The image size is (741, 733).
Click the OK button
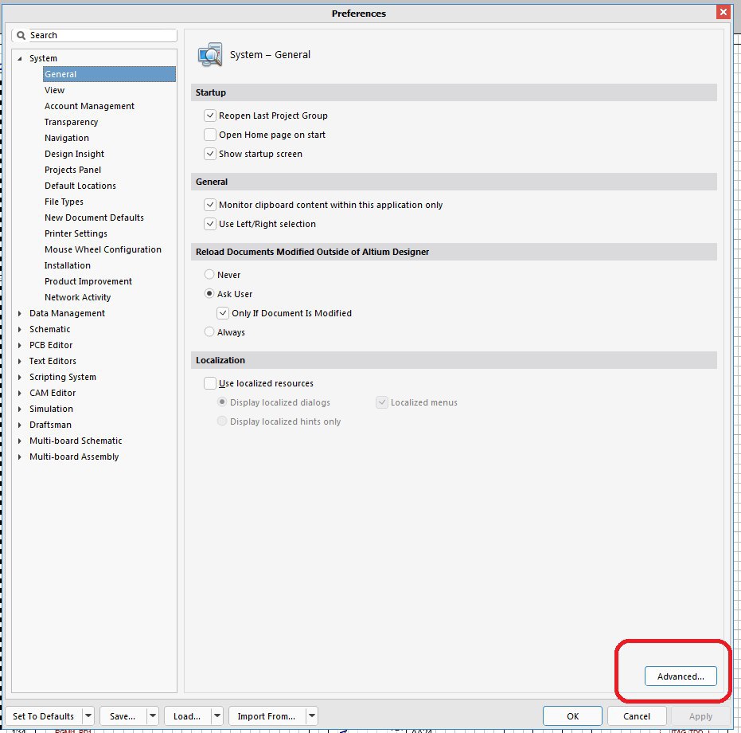(x=572, y=716)
